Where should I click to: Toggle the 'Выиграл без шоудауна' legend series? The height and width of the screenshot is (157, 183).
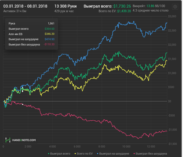pyautogui.click(x=150, y=154)
